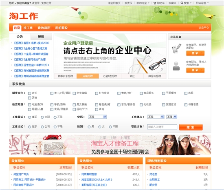This screenshot has width=224, height=190.
Task: Select the 韩都衣舍招聘 banner tab
Action: [66, 76]
